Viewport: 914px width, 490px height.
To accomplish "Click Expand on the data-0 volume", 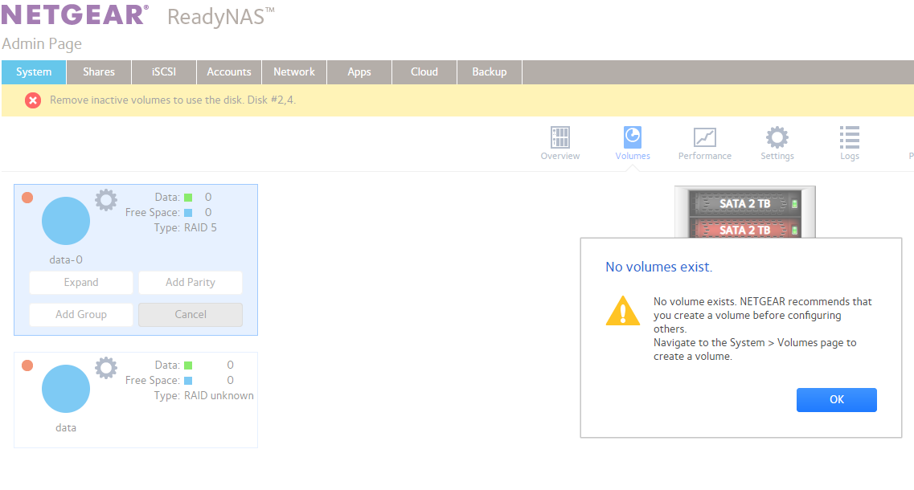I will click(80, 282).
